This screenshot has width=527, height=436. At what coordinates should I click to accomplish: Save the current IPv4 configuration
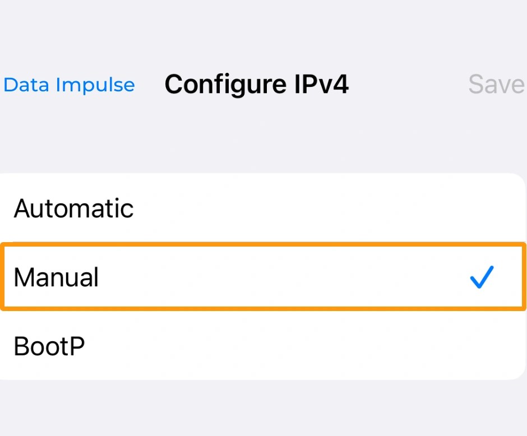pyautogui.click(x=496, y=84)
